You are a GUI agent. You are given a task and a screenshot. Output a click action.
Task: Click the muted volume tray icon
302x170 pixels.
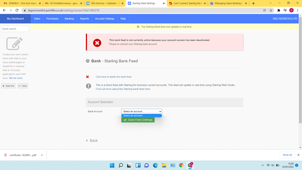coord(273,165)
